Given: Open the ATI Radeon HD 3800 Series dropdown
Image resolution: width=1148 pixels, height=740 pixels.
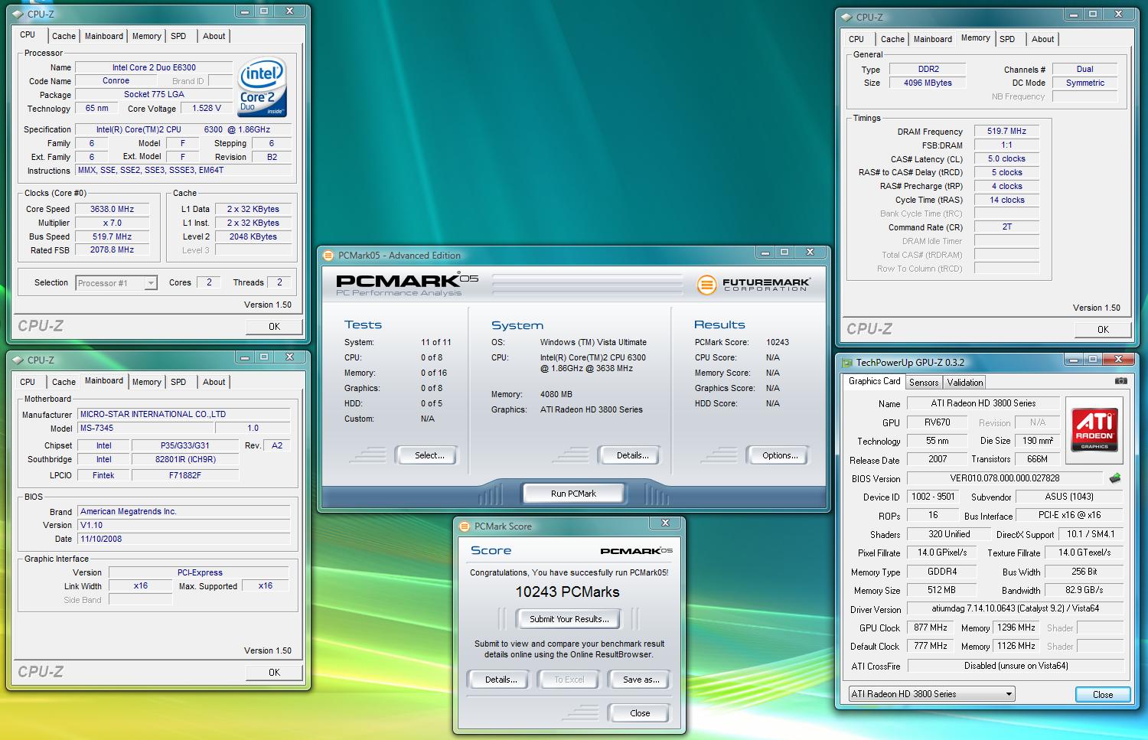Looking at the screenshot, I should pos(932,694).
